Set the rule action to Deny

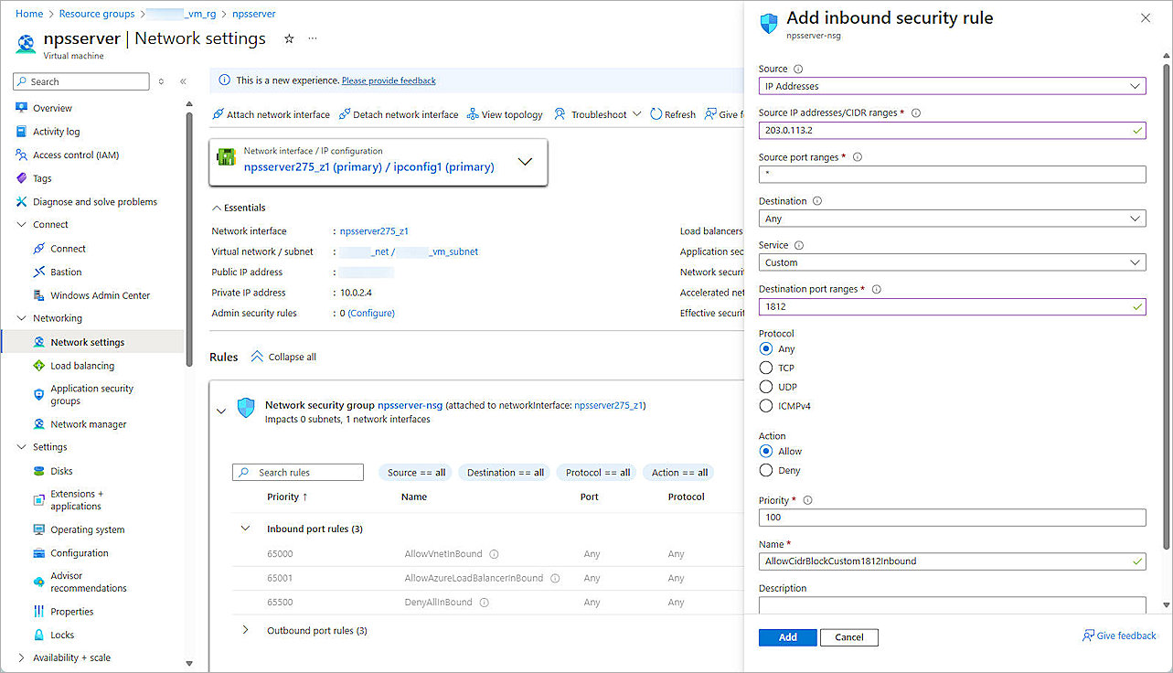(x=765, y=470)
